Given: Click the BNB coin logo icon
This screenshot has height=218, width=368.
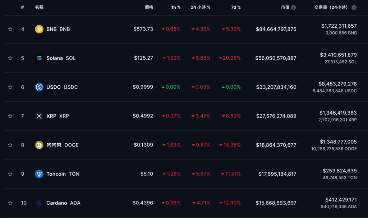Looking at the screenshot, I should pos(39,29).
